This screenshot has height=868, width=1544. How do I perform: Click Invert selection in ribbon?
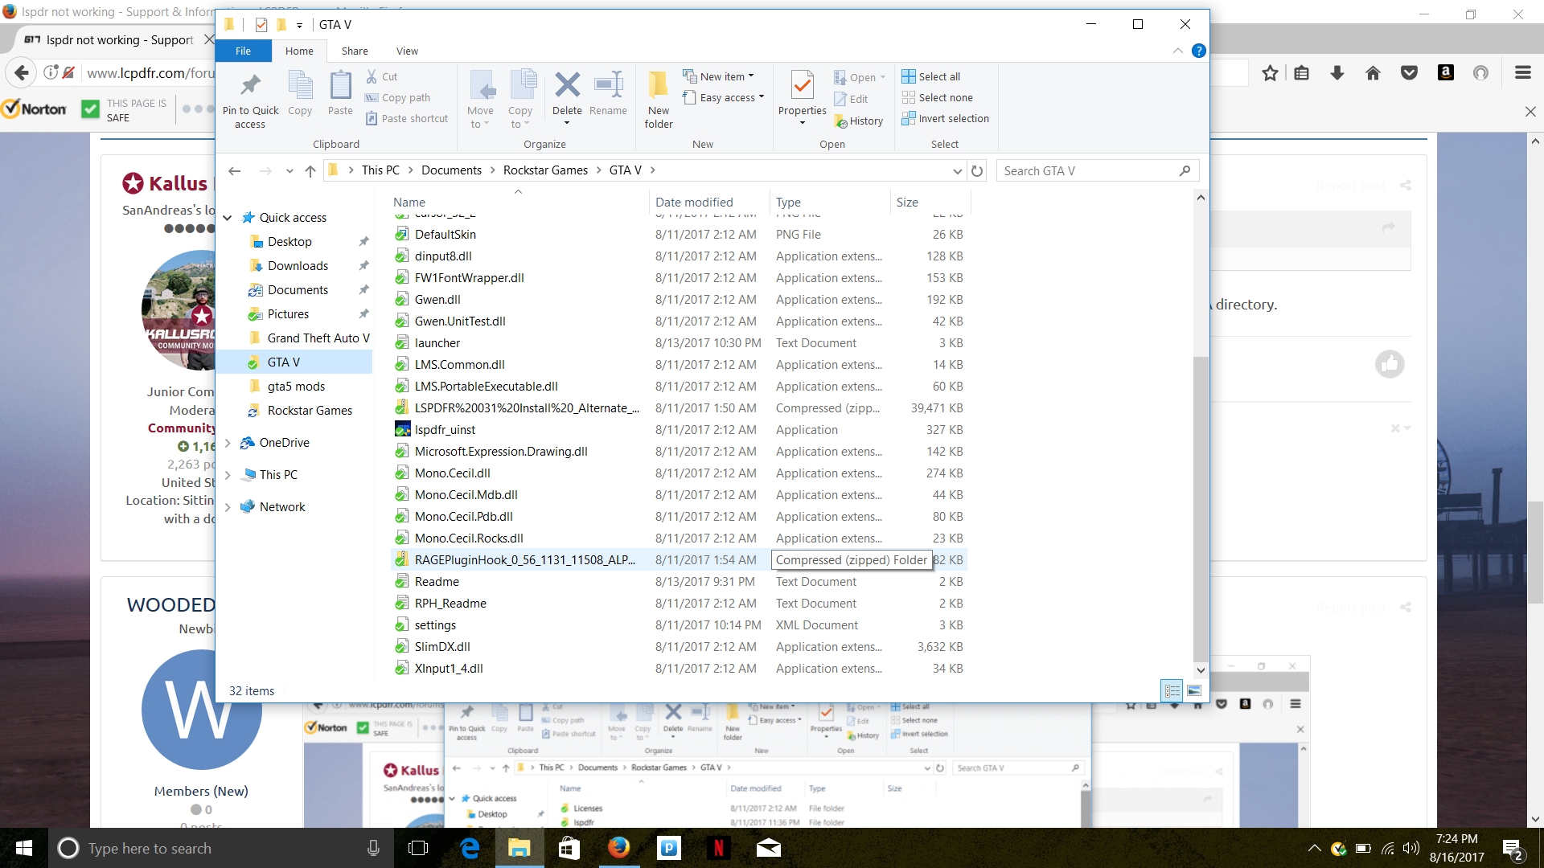point(945,118)
